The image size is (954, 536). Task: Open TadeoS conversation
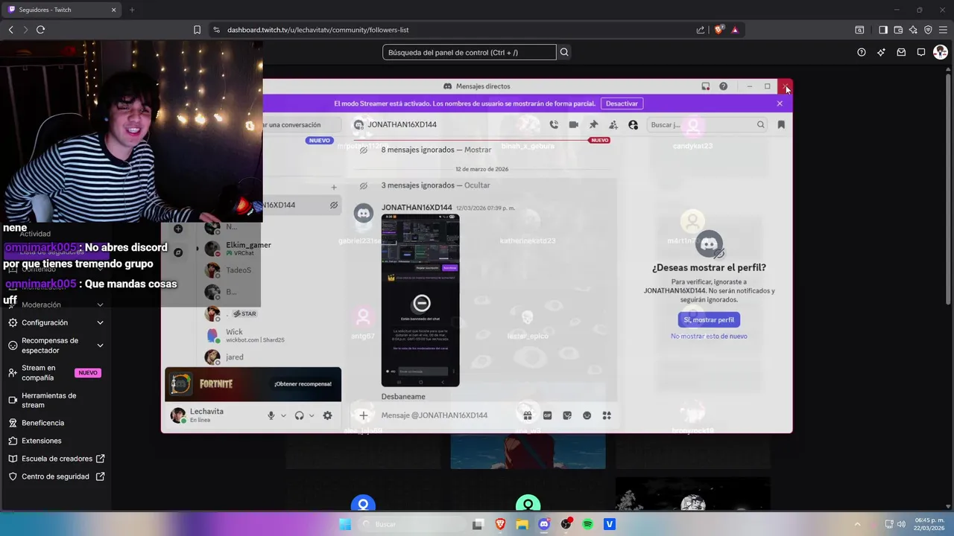(271, 270)
